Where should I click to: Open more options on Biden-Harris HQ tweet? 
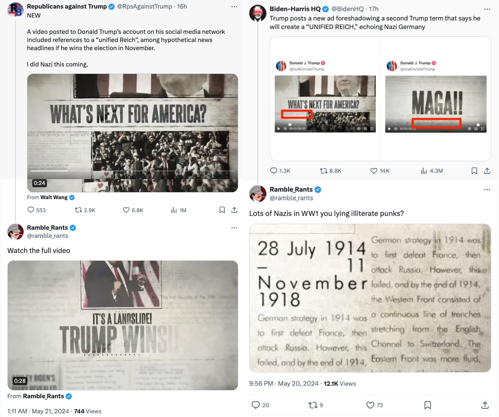click(x=487, y=9)
